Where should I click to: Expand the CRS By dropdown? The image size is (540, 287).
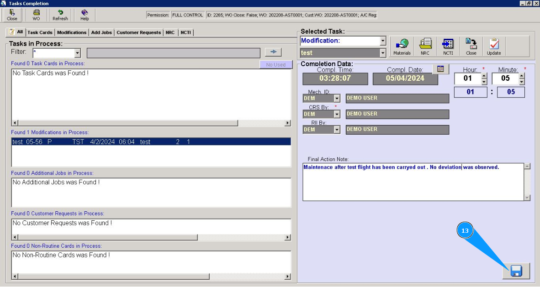point(337,114)
